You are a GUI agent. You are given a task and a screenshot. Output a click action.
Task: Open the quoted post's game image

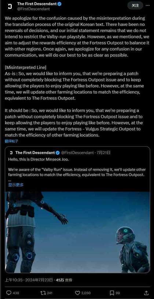77,232
